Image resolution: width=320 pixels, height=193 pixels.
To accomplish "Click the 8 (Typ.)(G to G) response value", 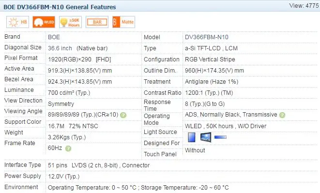I will click(x=205, y=104).
